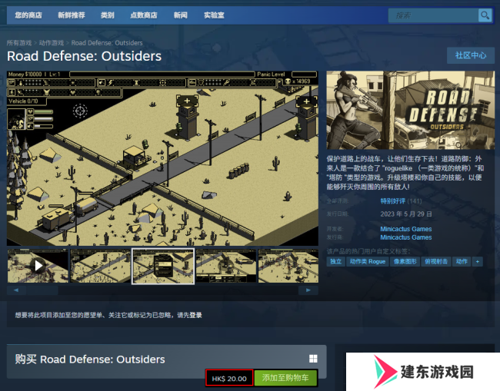500x391 pixels.
Task: Select the fifth screenshot thumbnail
Action: click(x=288, y=266)
